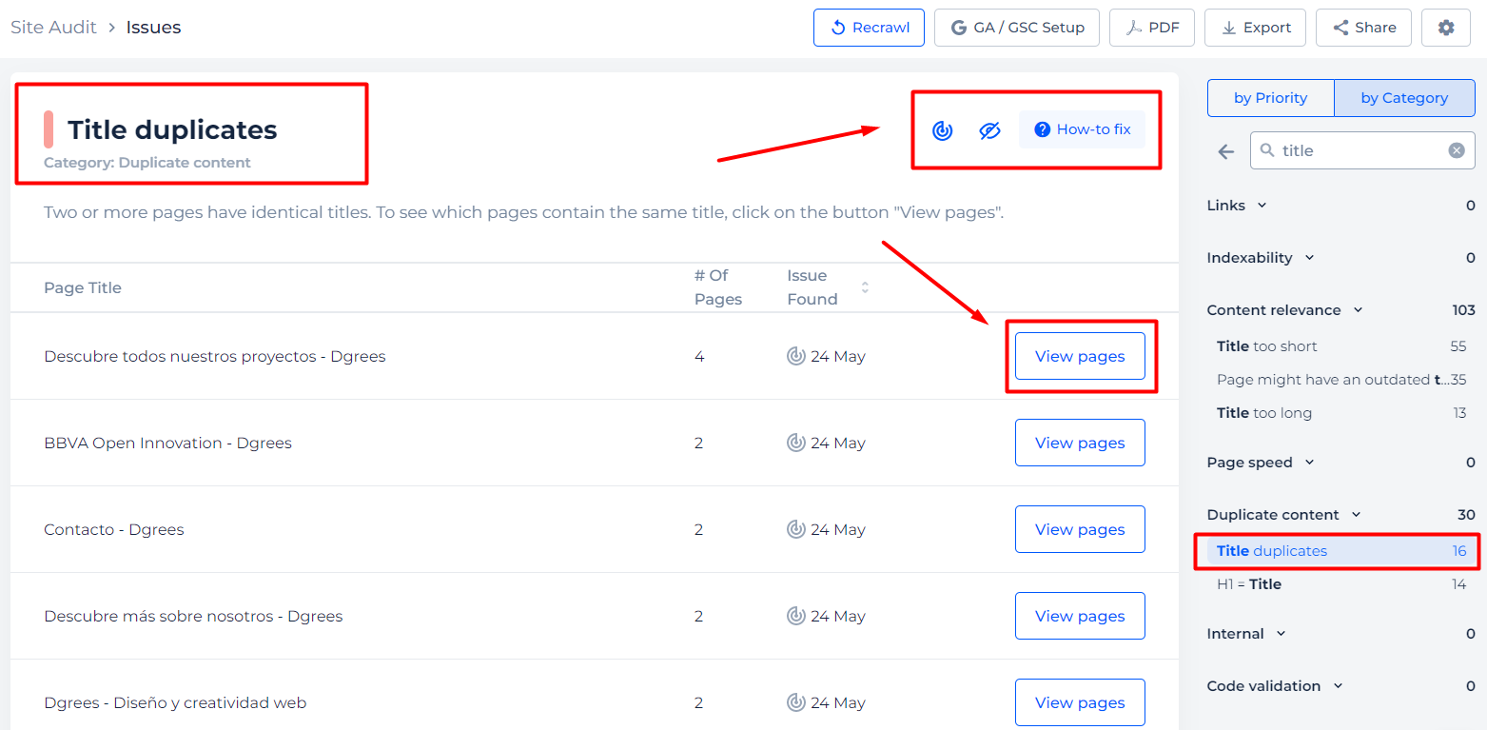This screenshot has height=730, width=1487.
Task: Click the Share button
Action: pos(1363,28)
